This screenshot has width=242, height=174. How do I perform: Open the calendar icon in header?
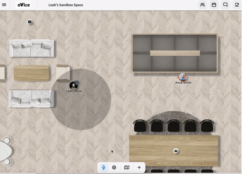click(214, 5)
